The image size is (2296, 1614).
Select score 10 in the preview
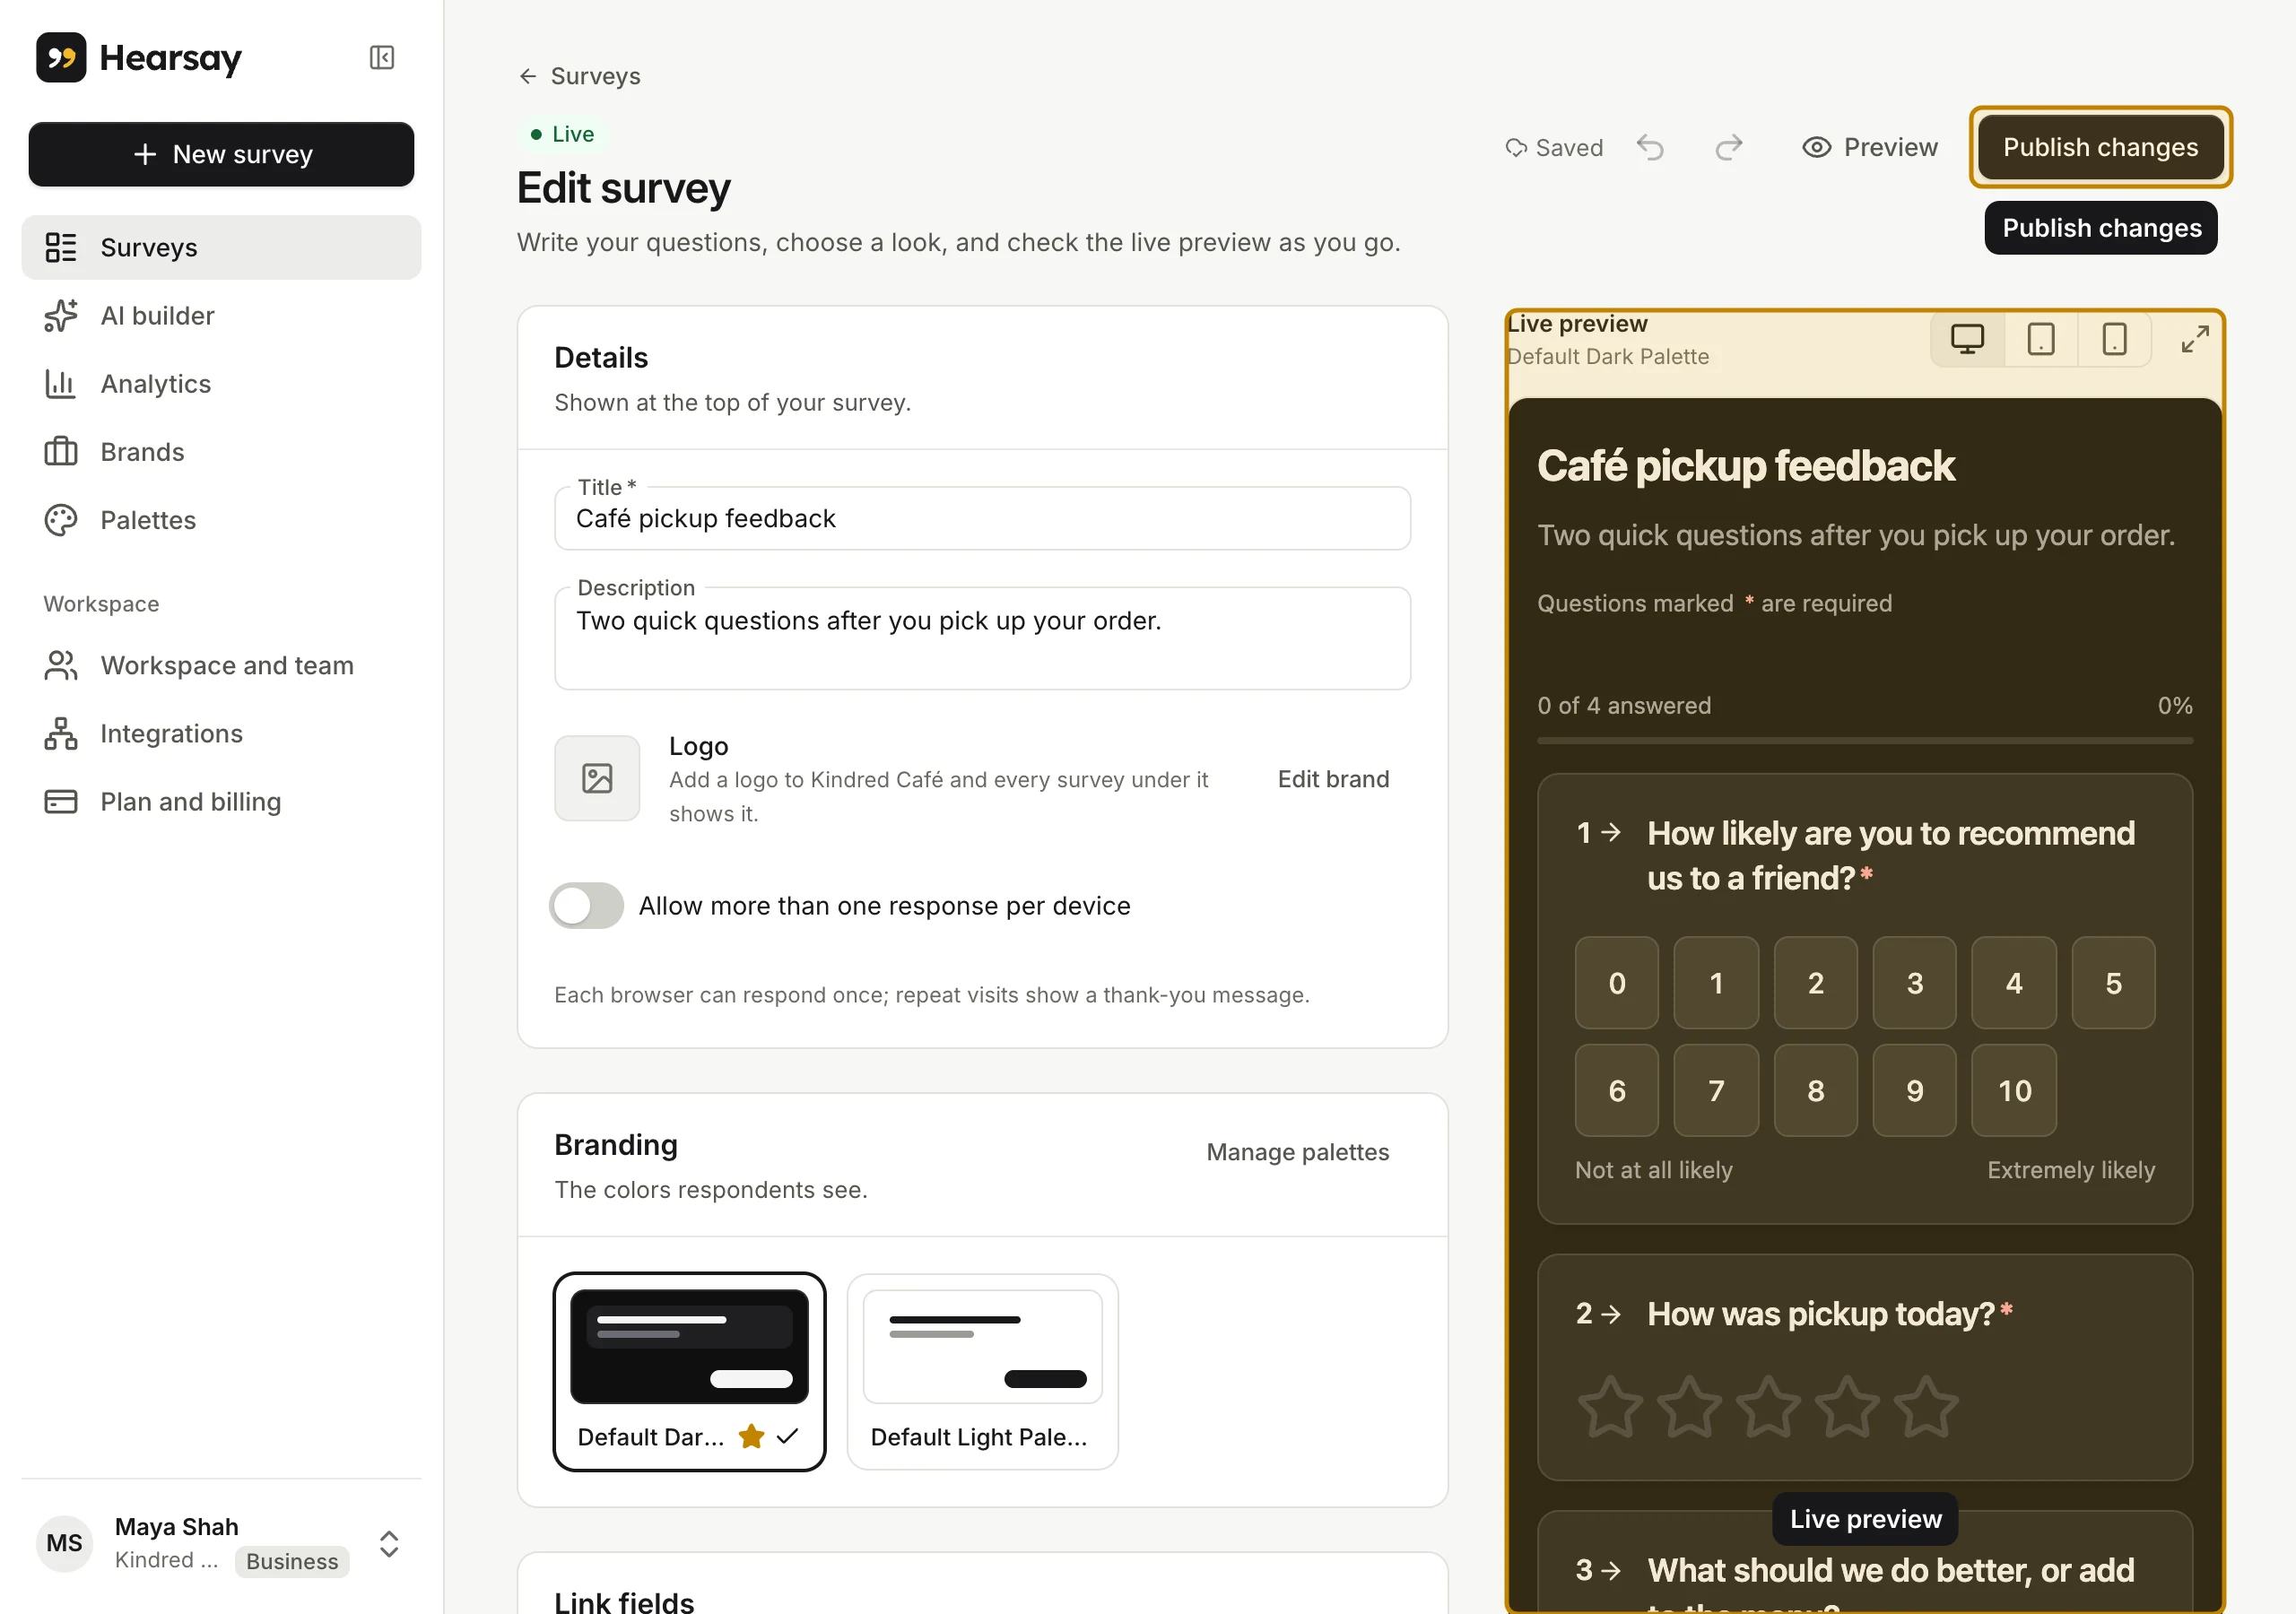click(x=2014, y=1090)
